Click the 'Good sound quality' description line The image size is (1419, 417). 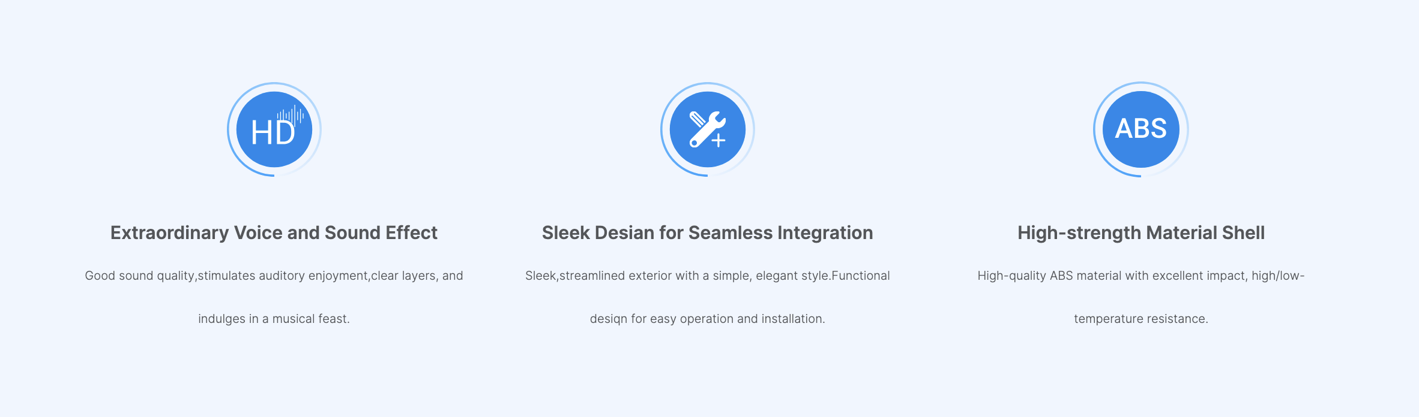pyautogui.click(x=274, y=276)
